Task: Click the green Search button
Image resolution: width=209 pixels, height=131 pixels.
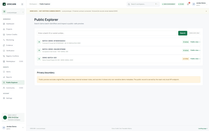Action: tap(183, 33)
